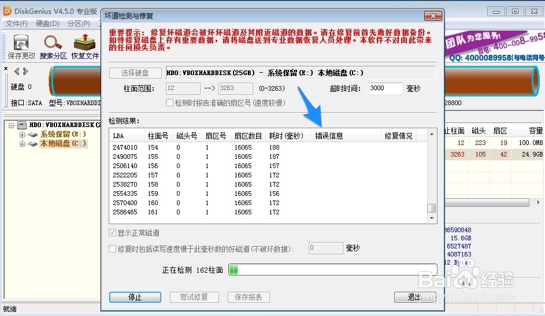The height and width of the screenshot is (316, 545).
Task: Click the 停止 button
Action: point(135,298)
